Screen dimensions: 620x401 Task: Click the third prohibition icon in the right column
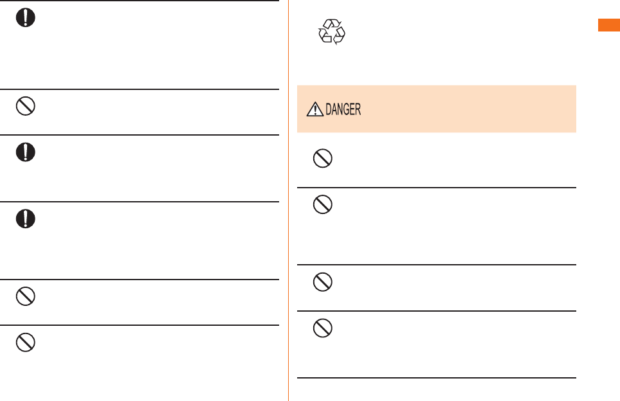pyautogui.click(x=323, y=282)
